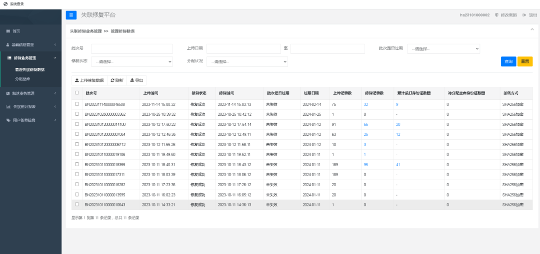This screenshot has height=254, width=540.
Task: Check the row BN202310120000006712 checkbox
Action: tap(77, 144)
